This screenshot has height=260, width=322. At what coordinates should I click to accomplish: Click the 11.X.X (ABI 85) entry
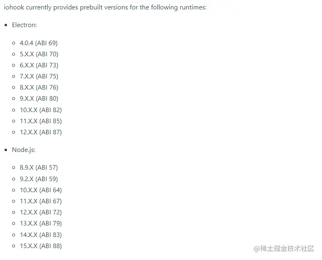41,121
